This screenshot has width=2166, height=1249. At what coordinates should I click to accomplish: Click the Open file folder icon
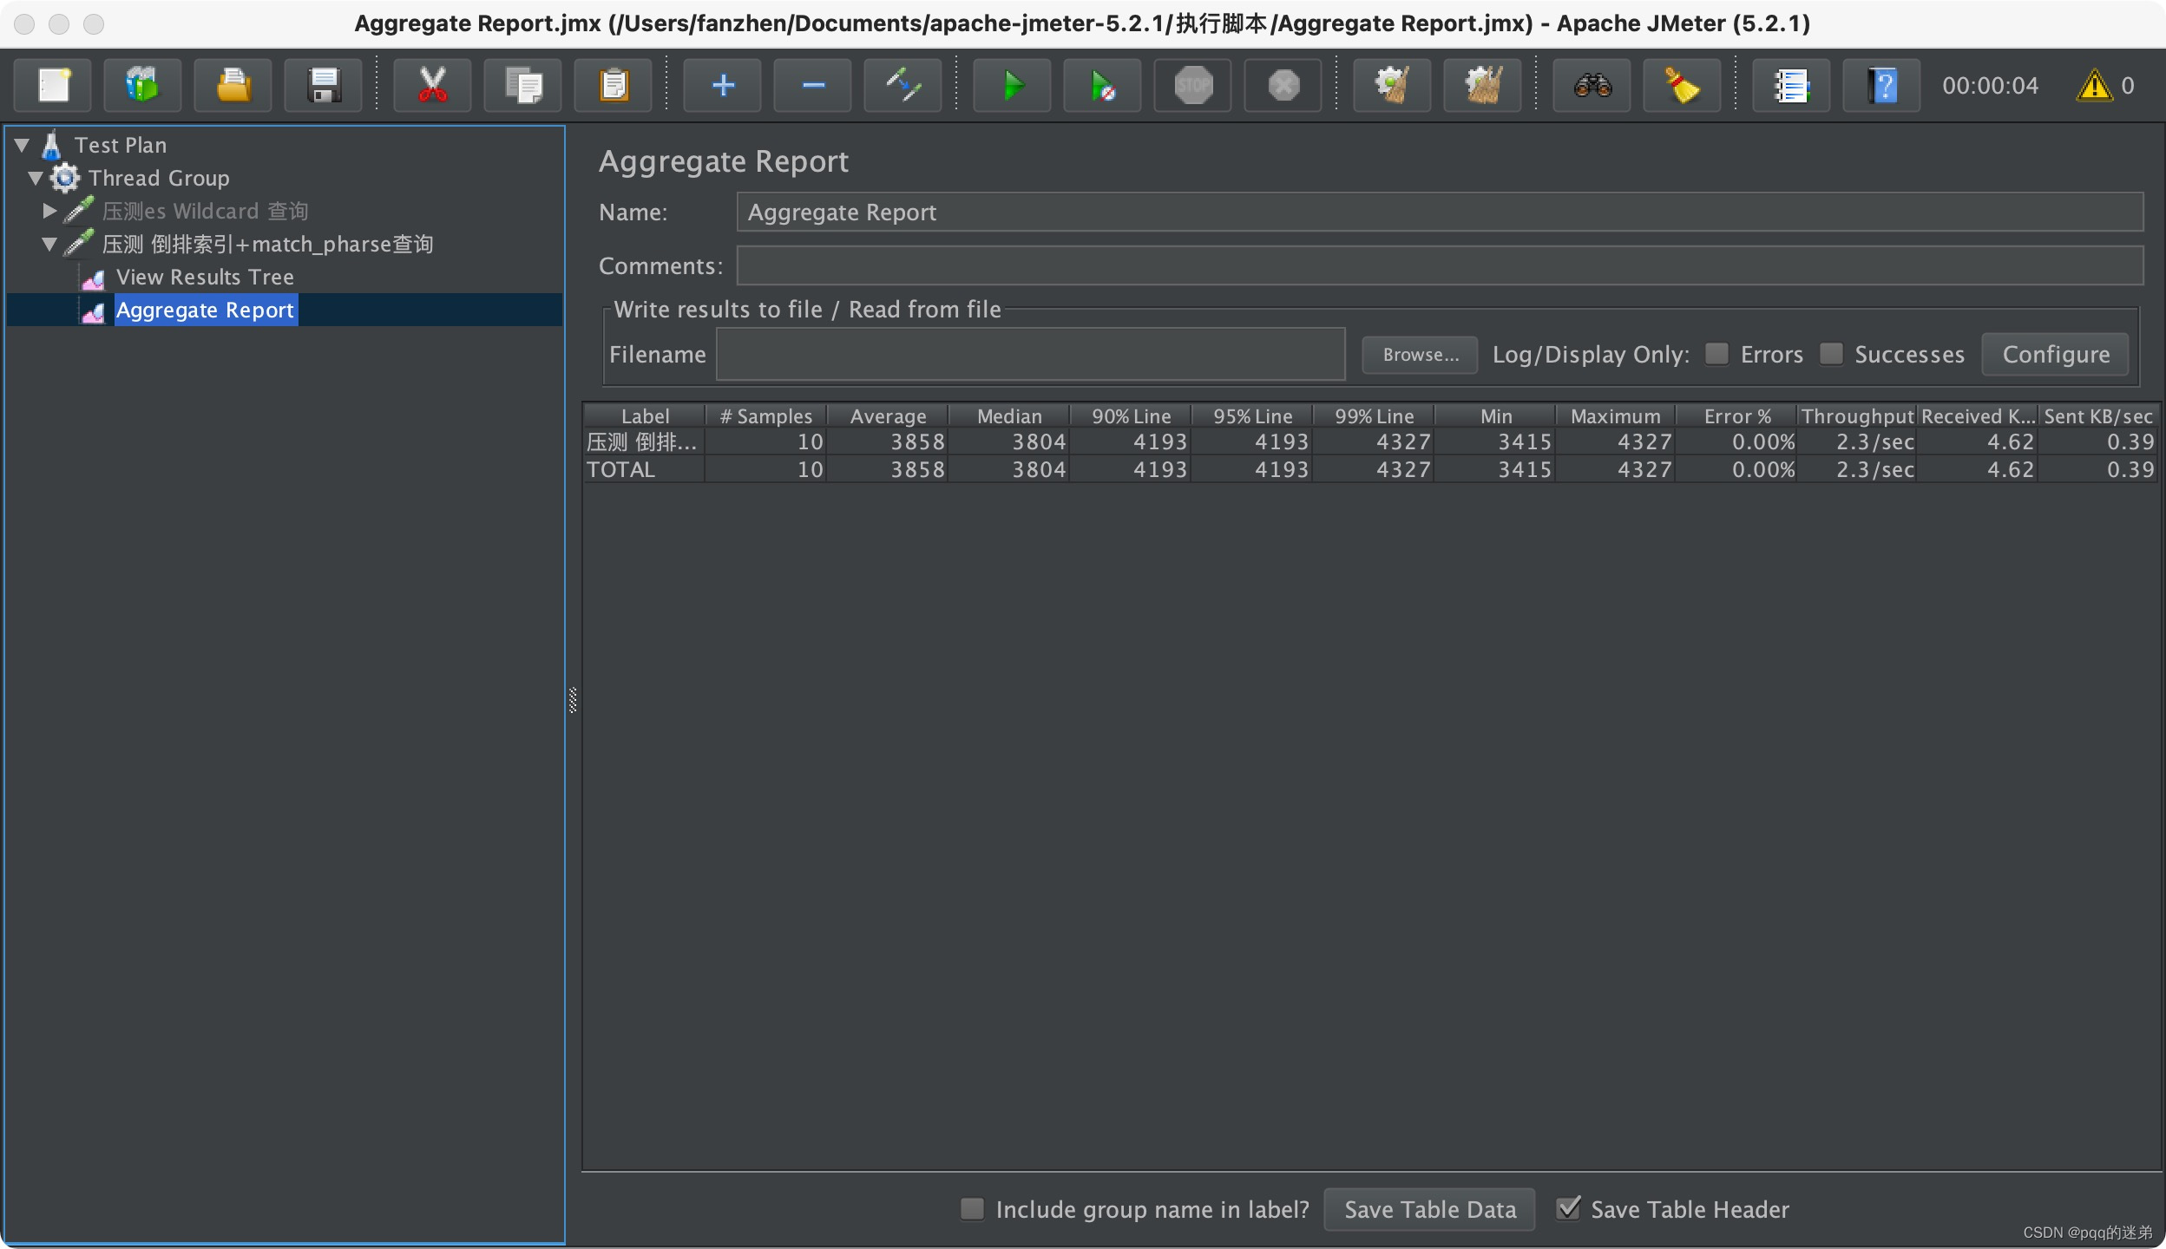[233, 85]
